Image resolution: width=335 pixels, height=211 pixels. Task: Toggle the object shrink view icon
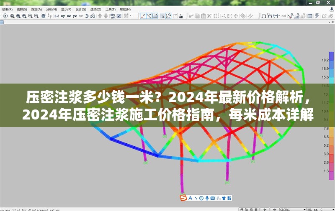click(113, 16)
